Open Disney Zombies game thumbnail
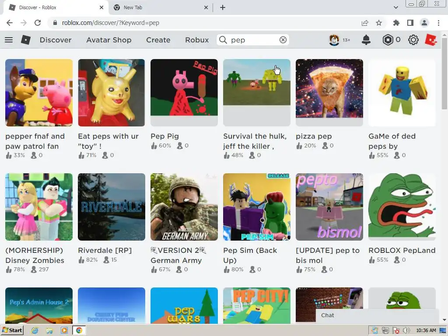 pyautogui.click(x=39, y=207)
